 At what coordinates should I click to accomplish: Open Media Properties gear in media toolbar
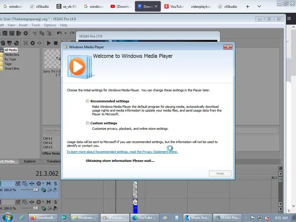pyautogui.click(x=33, y=43)
